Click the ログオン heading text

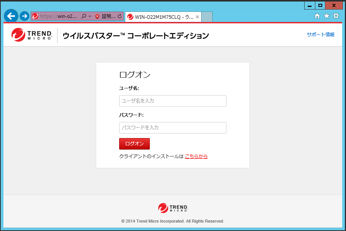pyautogui.click(x=135, y=75)
